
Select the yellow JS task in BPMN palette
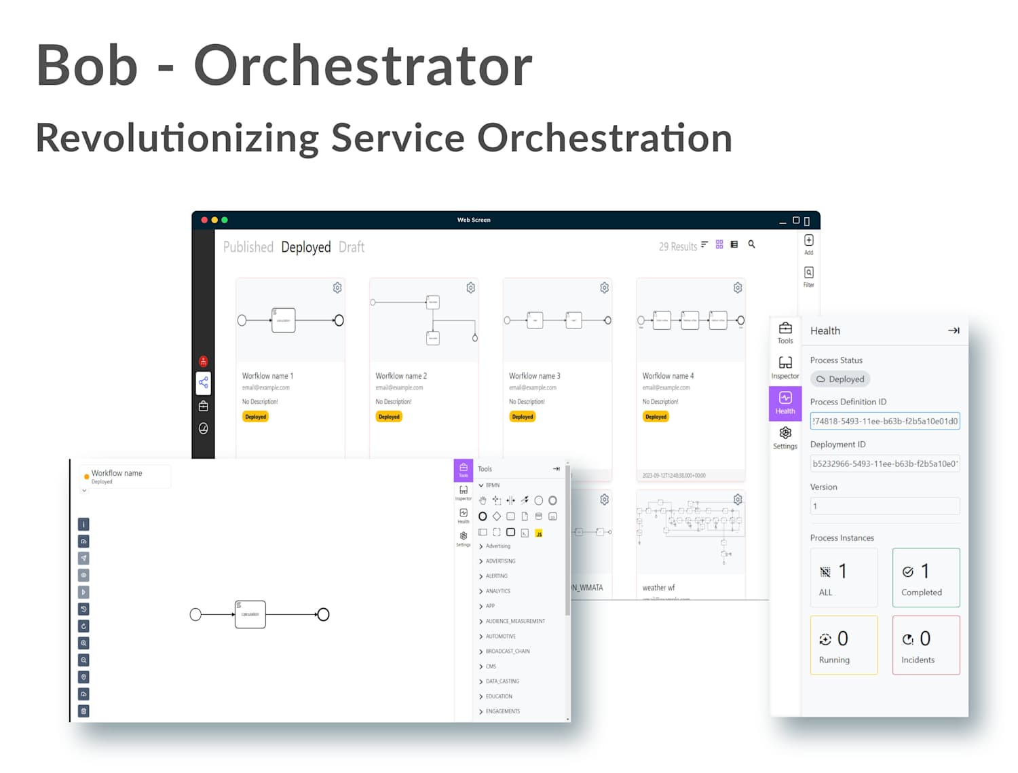[539, 533]
